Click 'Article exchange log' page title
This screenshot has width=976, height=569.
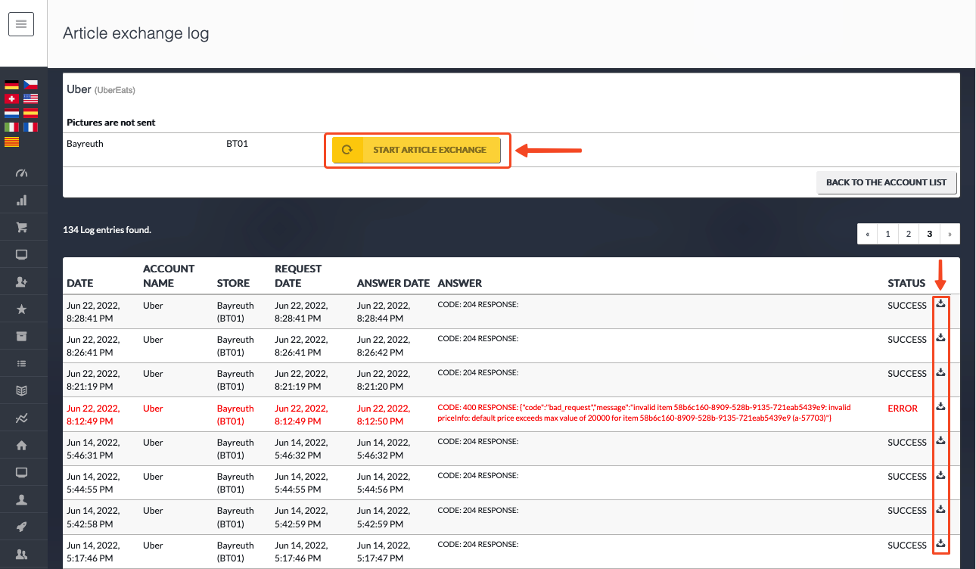(x=136, y=33)
